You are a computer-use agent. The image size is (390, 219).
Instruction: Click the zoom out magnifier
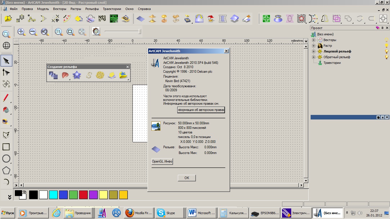point(33,32)
